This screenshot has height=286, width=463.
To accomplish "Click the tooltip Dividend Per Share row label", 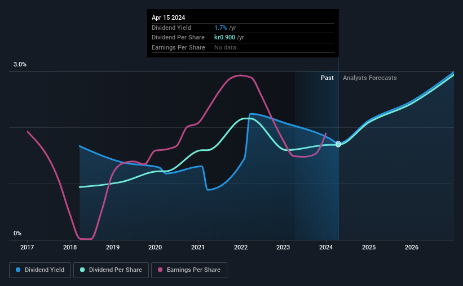I will (x=178, y=38).
